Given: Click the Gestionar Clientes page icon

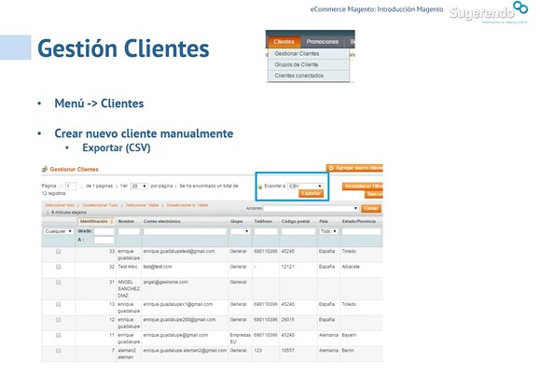Looking at the screenshot, I should click(45, 169).
